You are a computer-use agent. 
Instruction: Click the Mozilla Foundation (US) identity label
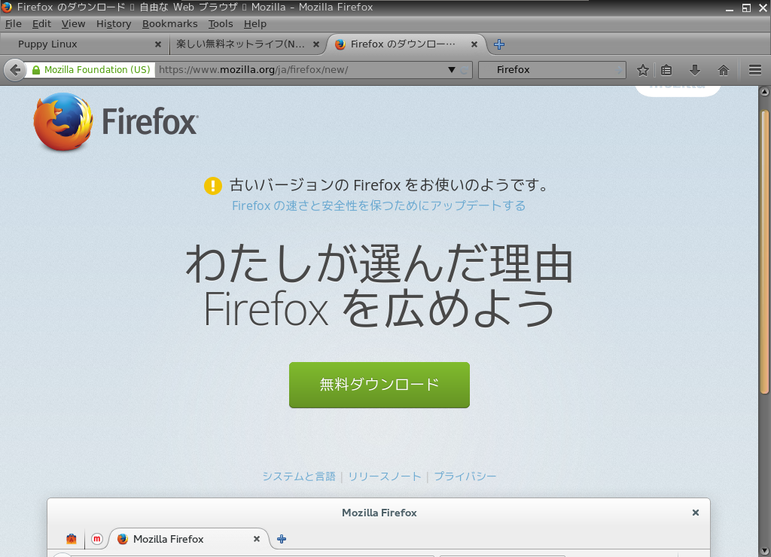point(97,70)
